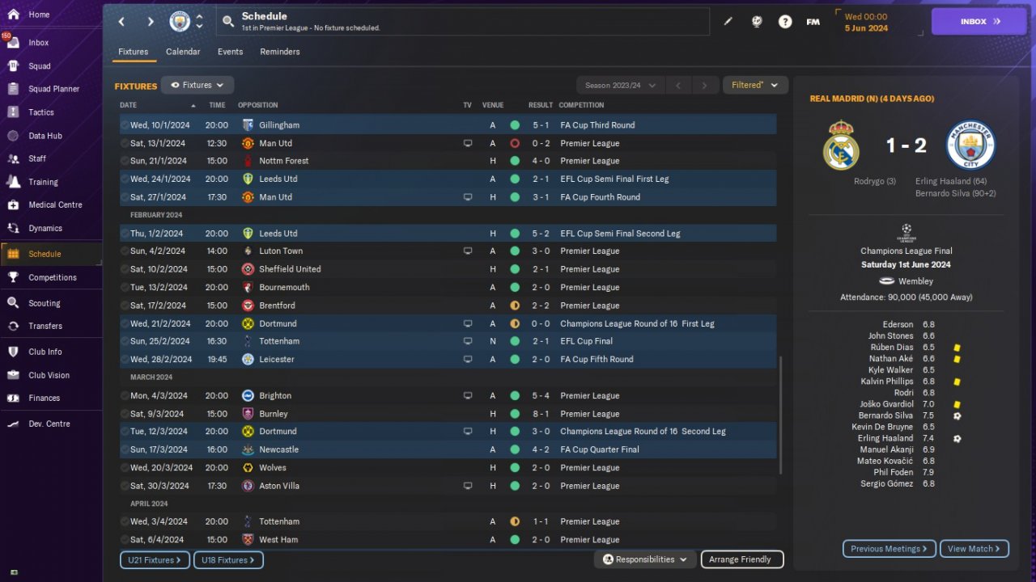Image resolution: width=1036 pixels, height=582 pixels.
Task: Select the Bournemouth fixture row circle
Action: (125, 287)
